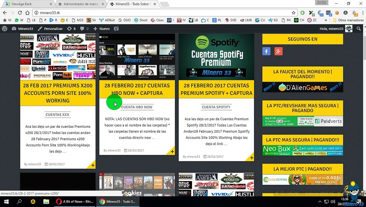Screen dimensions: 366x207
Task: Switch to the Administrador de marcadores tab
Action: (x=81, y=4)
